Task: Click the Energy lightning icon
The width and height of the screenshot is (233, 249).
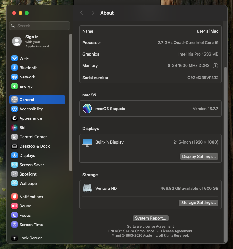Action: pos(15,87)
